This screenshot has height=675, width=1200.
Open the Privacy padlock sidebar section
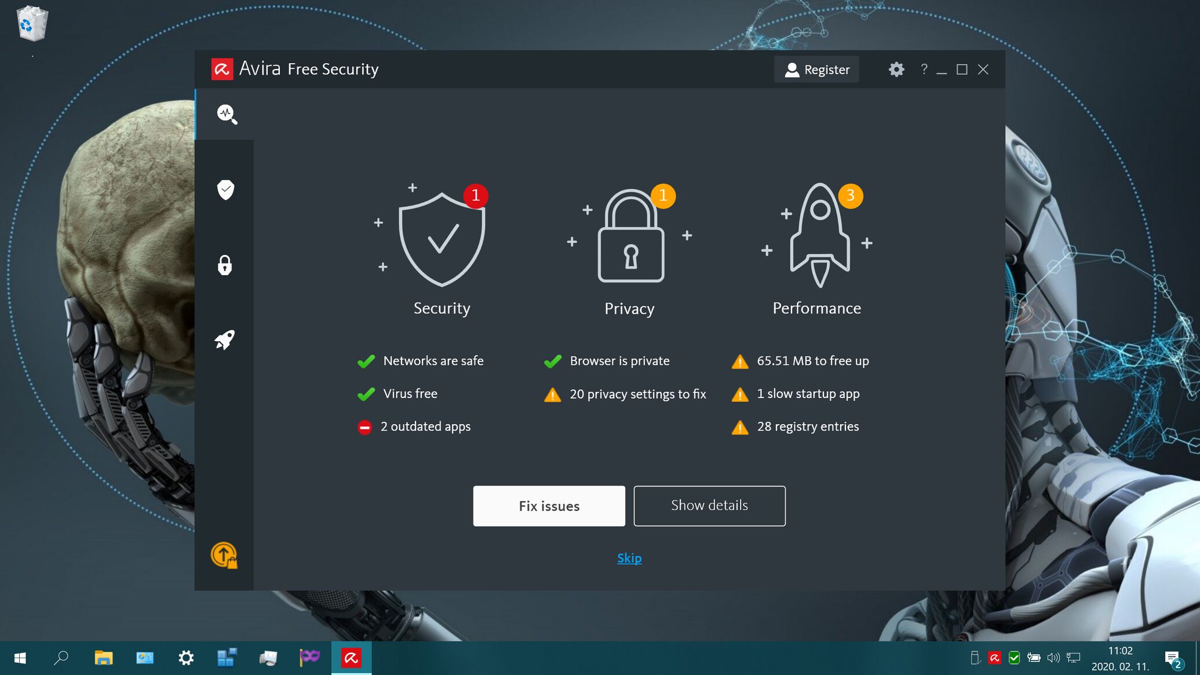click(225, 265)
